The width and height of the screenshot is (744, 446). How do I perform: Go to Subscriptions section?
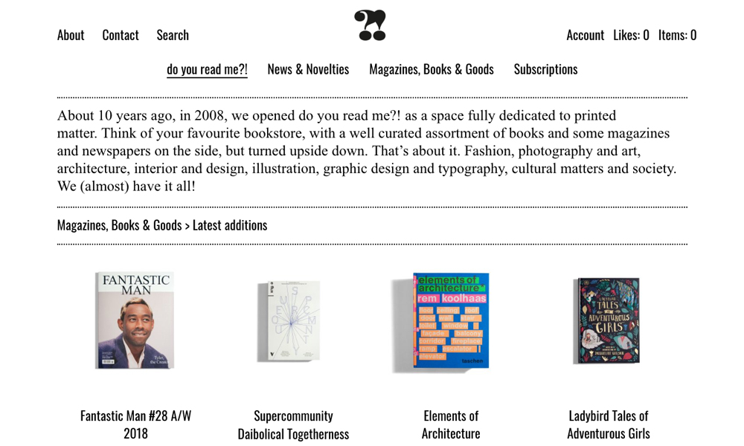(545, 69)
